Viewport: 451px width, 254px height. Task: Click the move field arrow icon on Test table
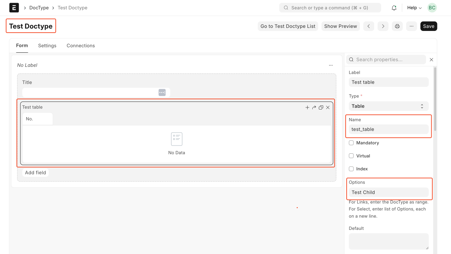314,107
